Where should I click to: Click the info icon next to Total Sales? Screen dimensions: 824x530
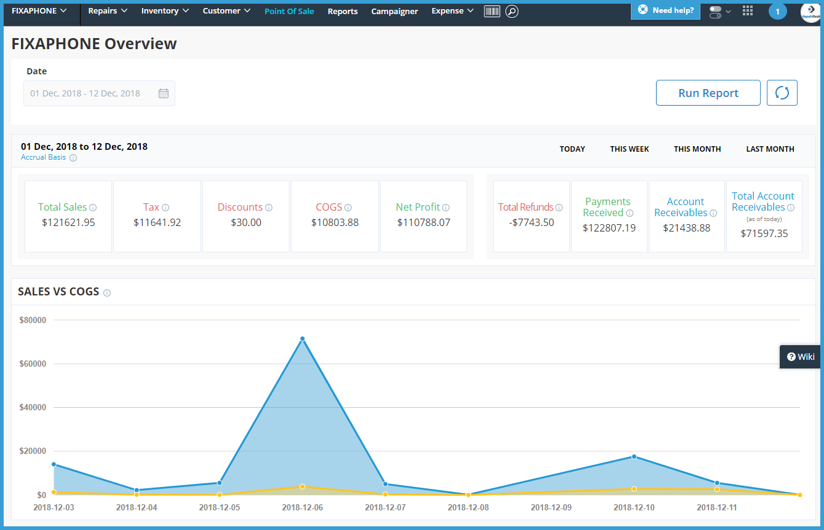point(93,208)
